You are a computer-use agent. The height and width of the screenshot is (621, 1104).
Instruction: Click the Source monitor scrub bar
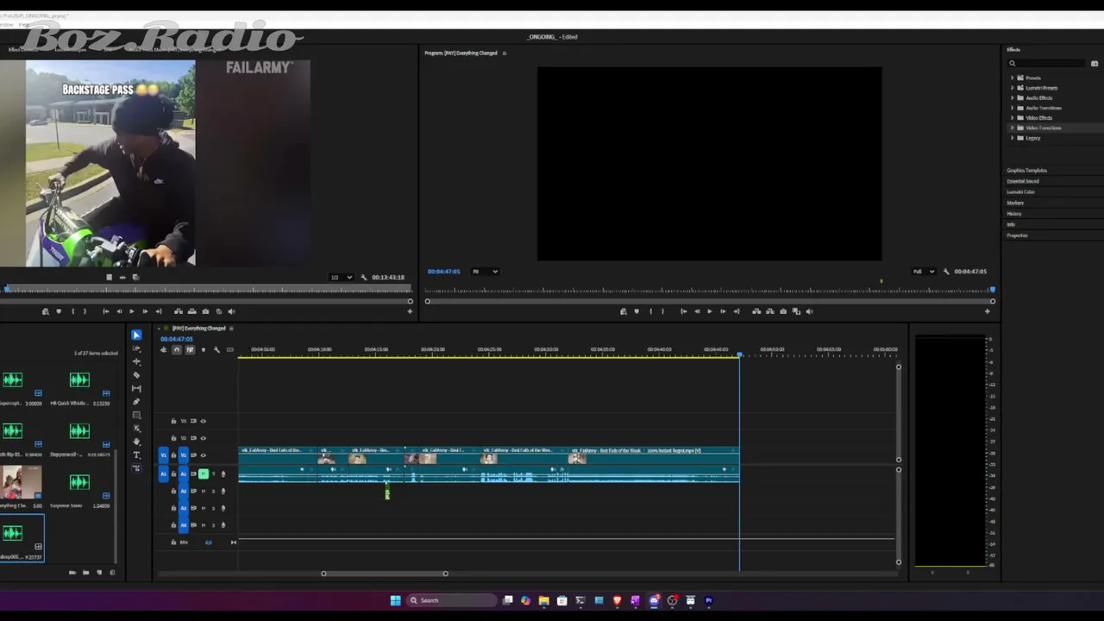point(206,291)
